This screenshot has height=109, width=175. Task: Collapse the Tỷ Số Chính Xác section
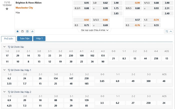click(x=4, y=47)
